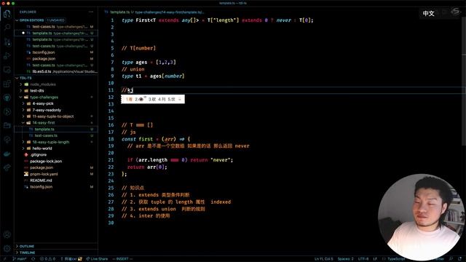Click Live Share in status bar
Screen dimensions: 466x262
(x=97, y=259)
